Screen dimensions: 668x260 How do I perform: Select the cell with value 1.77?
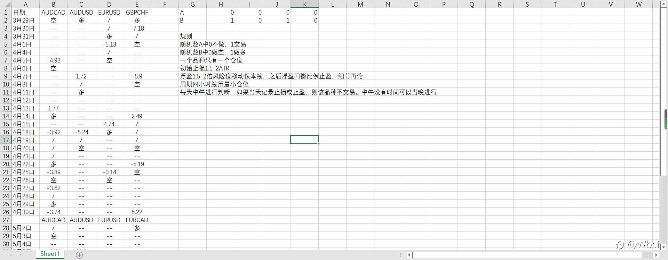click(x=53, y=108)
